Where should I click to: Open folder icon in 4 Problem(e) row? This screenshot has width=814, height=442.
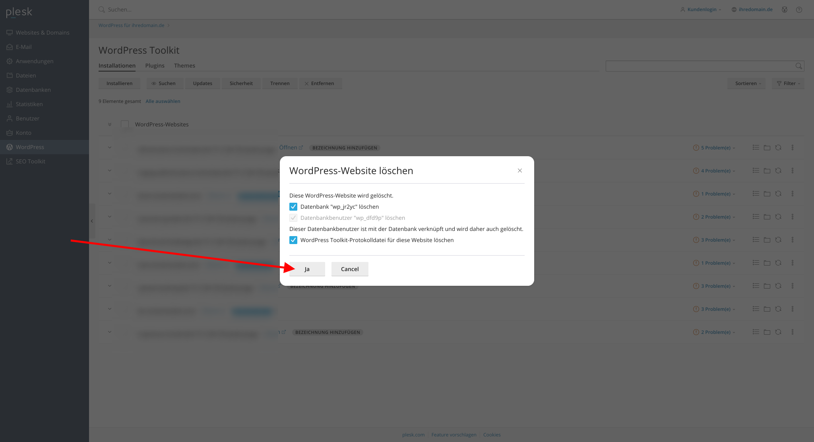point(767,171)
